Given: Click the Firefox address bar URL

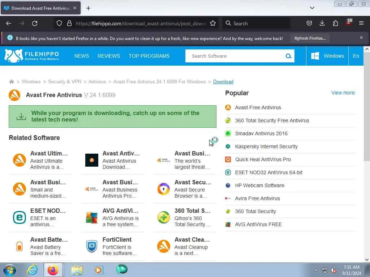Looking at the screenshot, I should coord(141,23).
